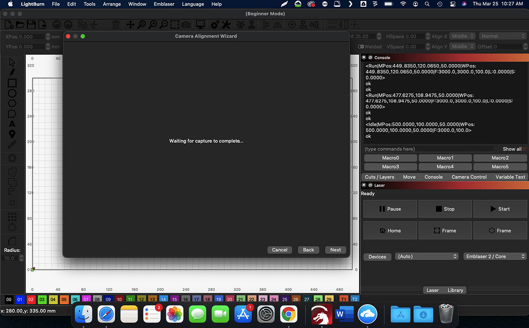
Task: Activate the Text tool
Action: (x=12, y=124)
